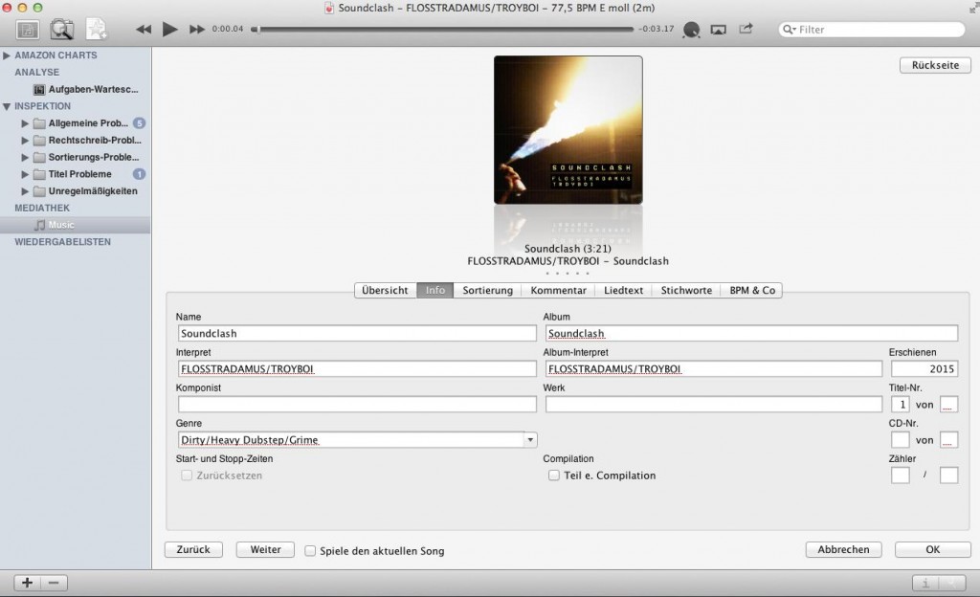Click the album art lookup camera icon
Viewport: 980px width, 597px height.
click(x=61, y=30)
